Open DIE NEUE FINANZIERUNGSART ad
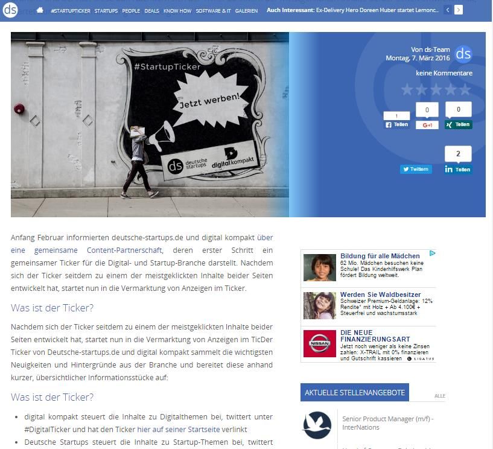Screen dimensions: 493x449 point(375,336)
